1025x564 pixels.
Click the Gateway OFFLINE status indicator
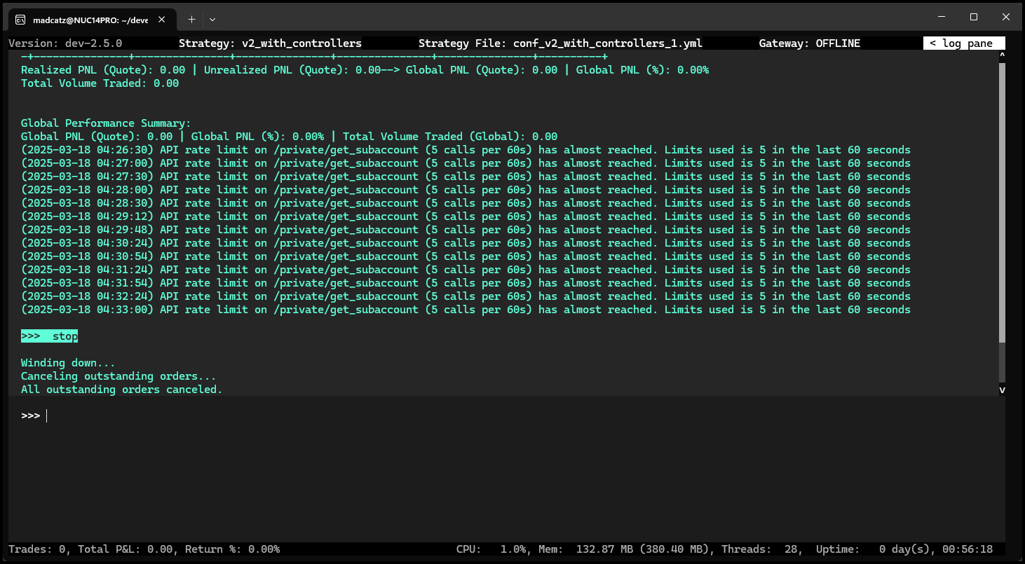(809, 43)
